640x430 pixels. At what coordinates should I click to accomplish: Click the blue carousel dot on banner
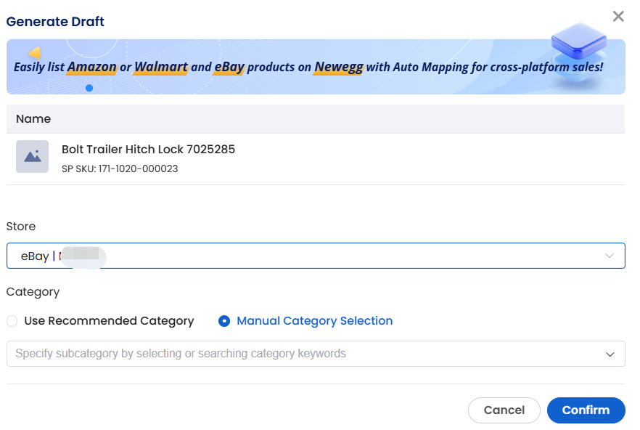89,88
